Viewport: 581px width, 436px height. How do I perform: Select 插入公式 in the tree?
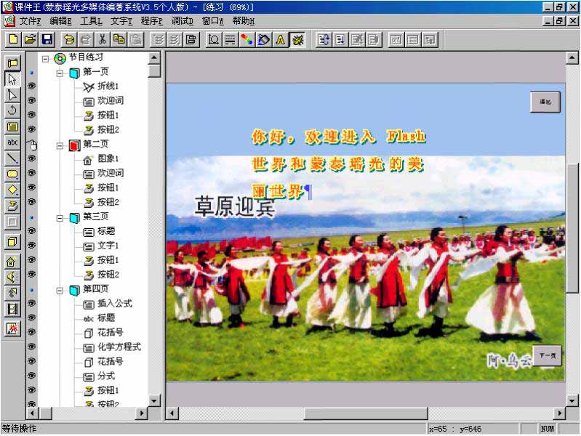coord(115,304)
